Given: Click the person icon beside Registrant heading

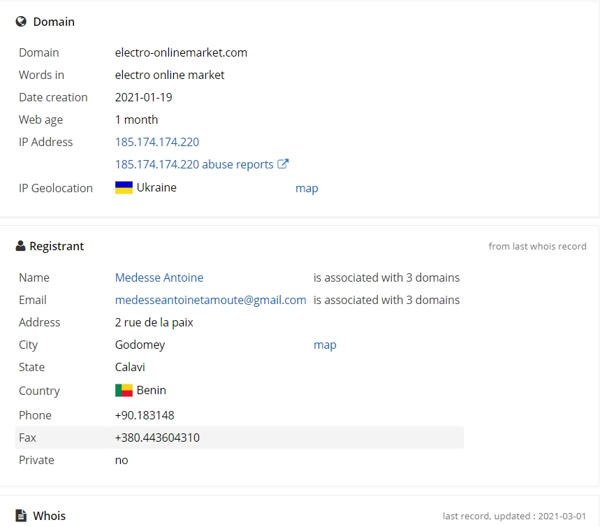Looking at the screenshot, I should (20, 246).
